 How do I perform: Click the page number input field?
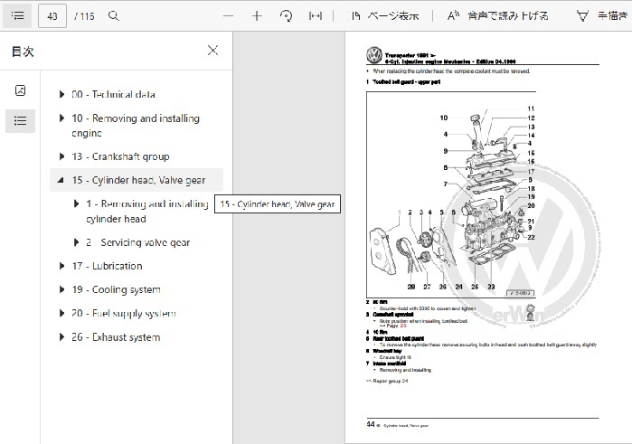click(52, 16)
